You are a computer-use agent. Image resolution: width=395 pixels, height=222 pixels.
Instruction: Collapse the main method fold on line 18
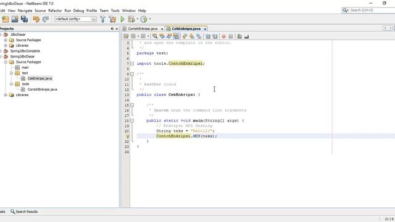[132, 121]
